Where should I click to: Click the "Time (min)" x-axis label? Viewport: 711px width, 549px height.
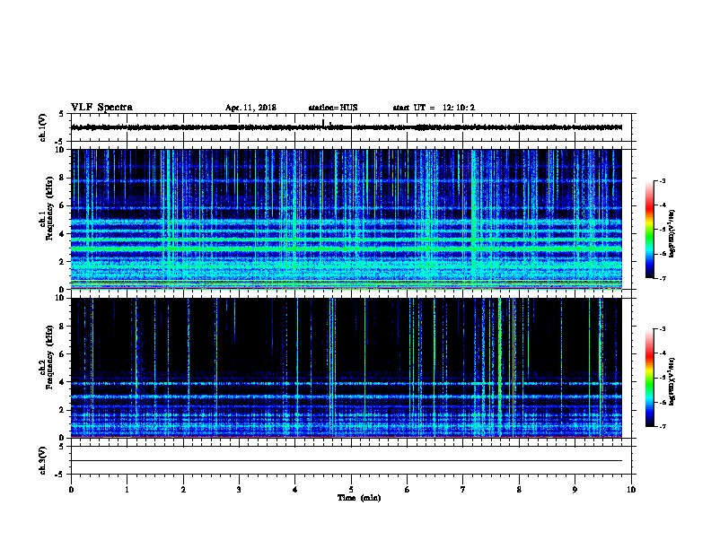[x=359, y=498]
